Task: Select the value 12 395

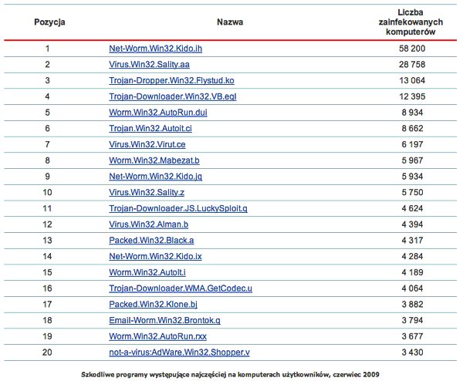Action: 412,96
